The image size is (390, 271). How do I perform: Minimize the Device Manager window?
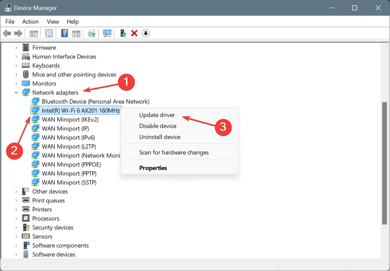click(x=331, y=8)
